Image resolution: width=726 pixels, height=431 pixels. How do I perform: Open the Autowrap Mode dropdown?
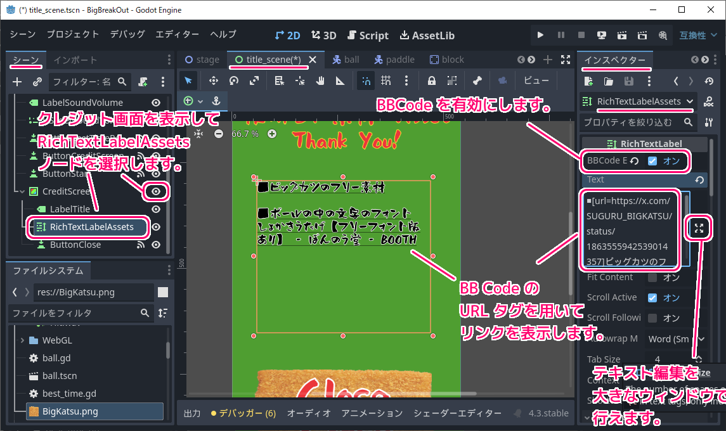[x=677, y=338]
